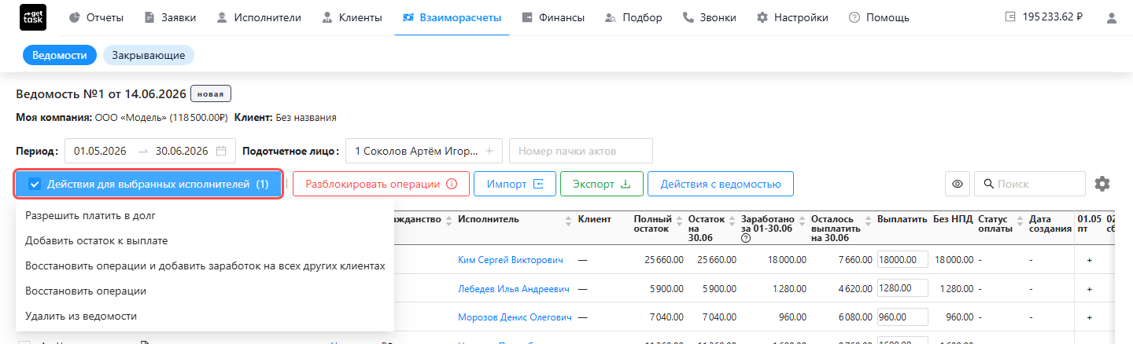The image size is (1133, 344).
Task: Click the Без НПД column header
Action: click(x=953, y=219)
